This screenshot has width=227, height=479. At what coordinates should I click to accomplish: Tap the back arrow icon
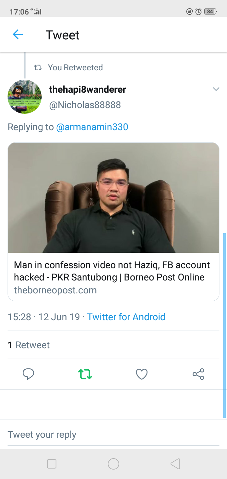click(18, 35)
